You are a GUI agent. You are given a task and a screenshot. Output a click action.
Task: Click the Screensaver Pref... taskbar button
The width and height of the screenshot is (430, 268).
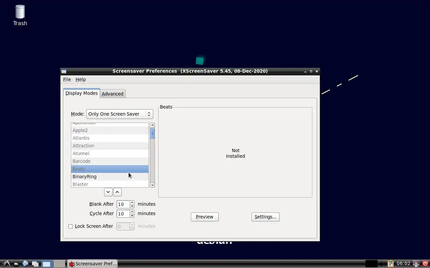click(92, 264)
